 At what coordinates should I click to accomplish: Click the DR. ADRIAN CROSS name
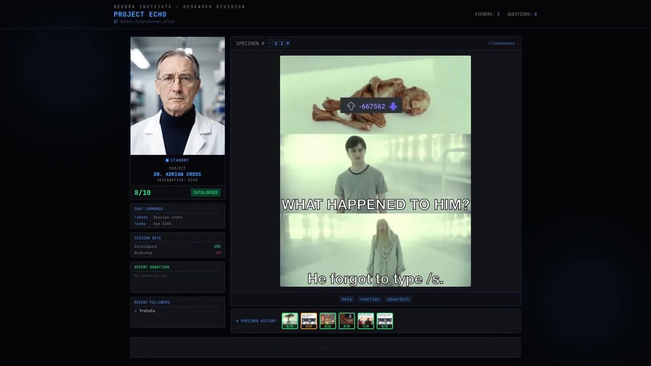tap(177, 174)
